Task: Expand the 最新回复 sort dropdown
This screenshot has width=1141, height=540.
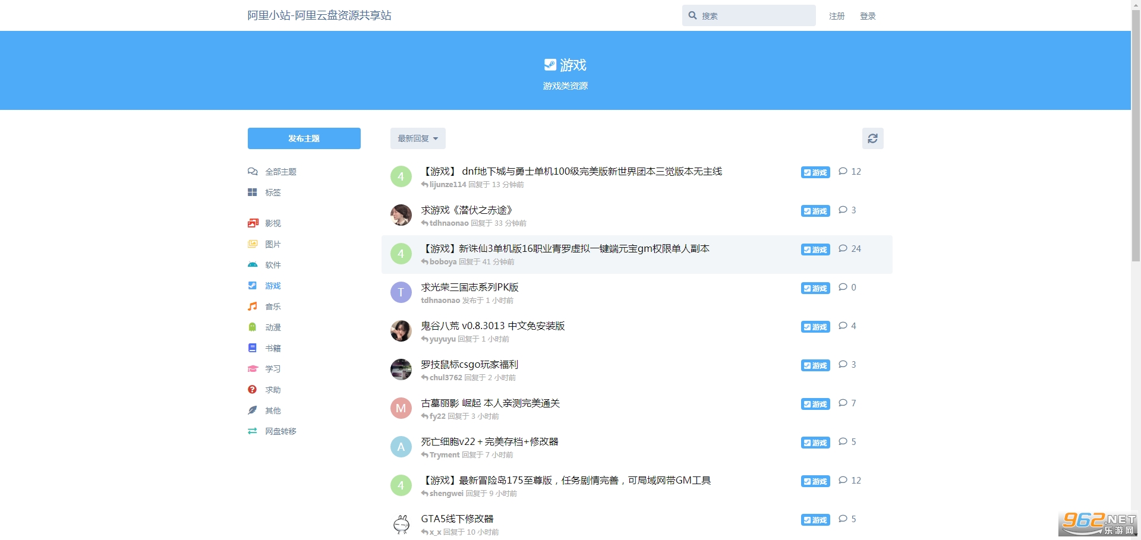Action: [x=418, y=138]
